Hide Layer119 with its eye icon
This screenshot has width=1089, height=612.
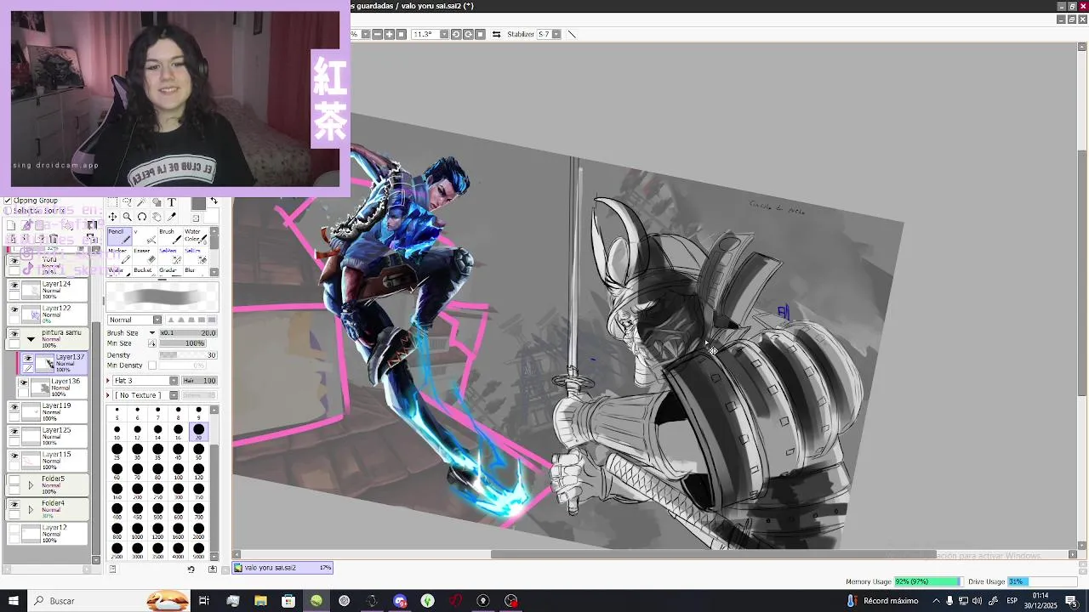point(14,409)
